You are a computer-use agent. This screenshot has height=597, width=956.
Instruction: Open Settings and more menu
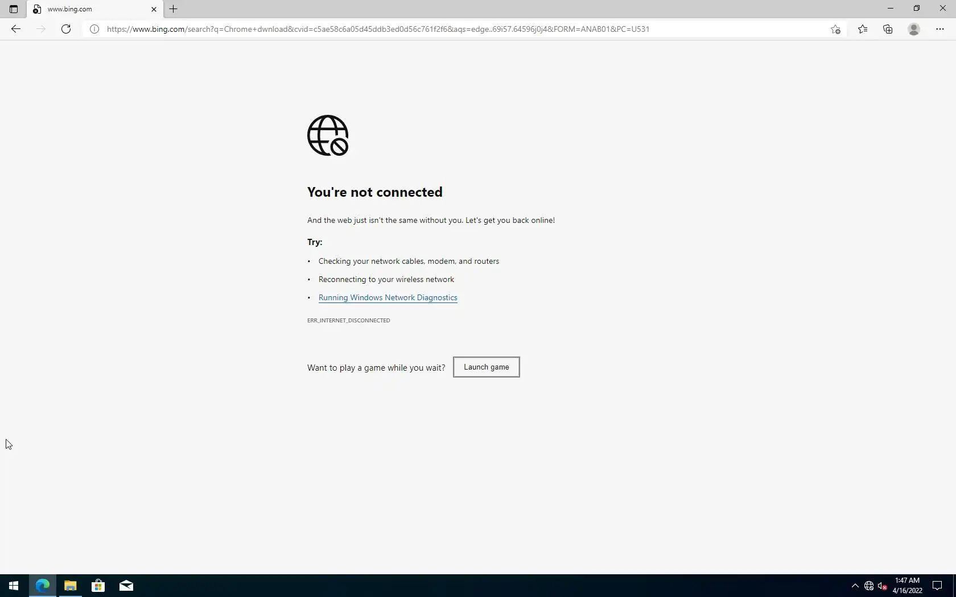(940, 29)
